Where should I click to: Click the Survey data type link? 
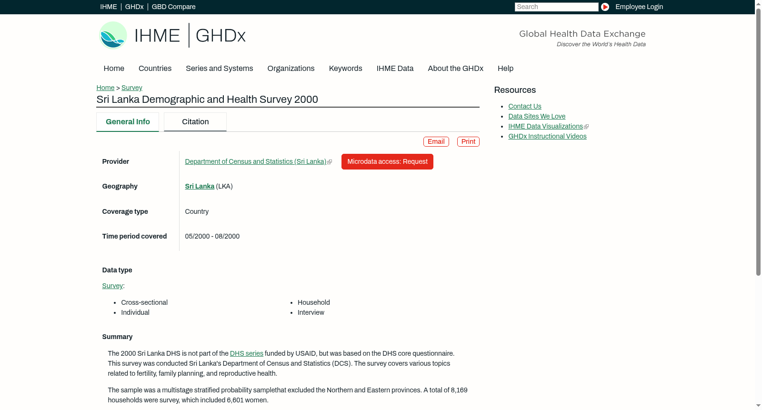coord(112,286)
